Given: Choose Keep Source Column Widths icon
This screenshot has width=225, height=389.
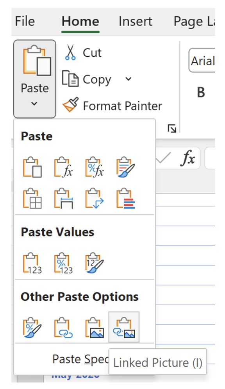Looking at the screenshot, I should (63, 198).
